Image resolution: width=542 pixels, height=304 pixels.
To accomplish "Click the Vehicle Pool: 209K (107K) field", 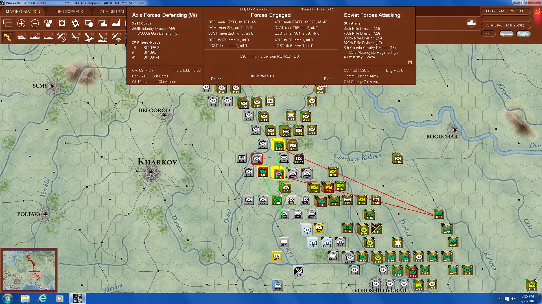I will pos(506,26).
